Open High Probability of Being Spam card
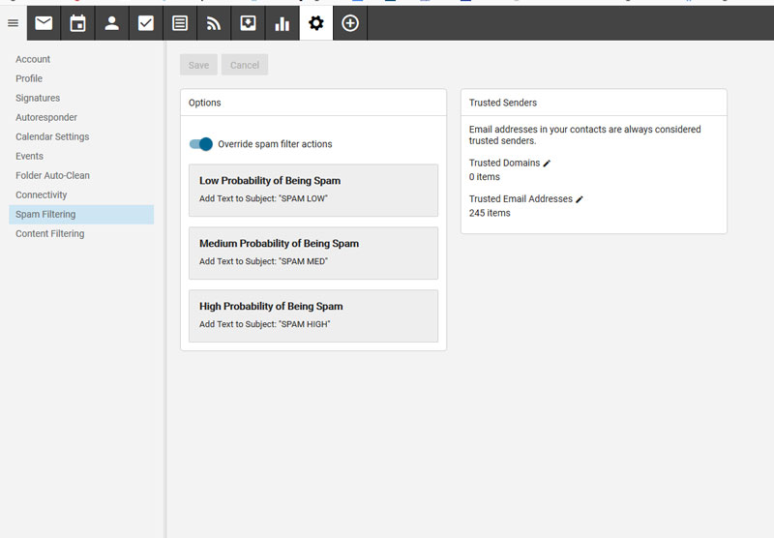The image size is (774, 538). [313, 315]
